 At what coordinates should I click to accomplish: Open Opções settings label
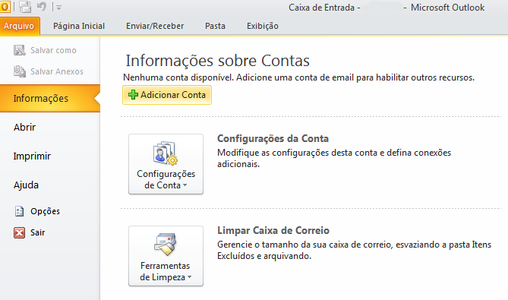pyautogui.click(x=45, y=211)
